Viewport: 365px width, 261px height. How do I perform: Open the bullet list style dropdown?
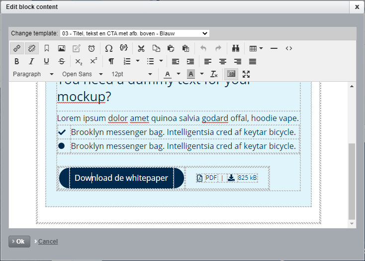click(161, 61)
